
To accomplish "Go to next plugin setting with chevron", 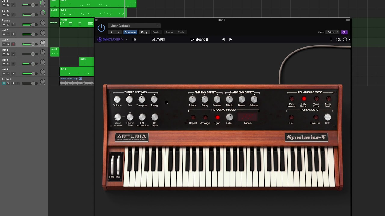I will click(x=118, y=32).
